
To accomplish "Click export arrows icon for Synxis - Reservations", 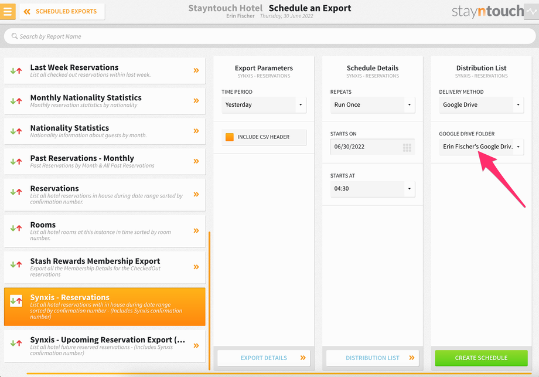I will point(16,301).
